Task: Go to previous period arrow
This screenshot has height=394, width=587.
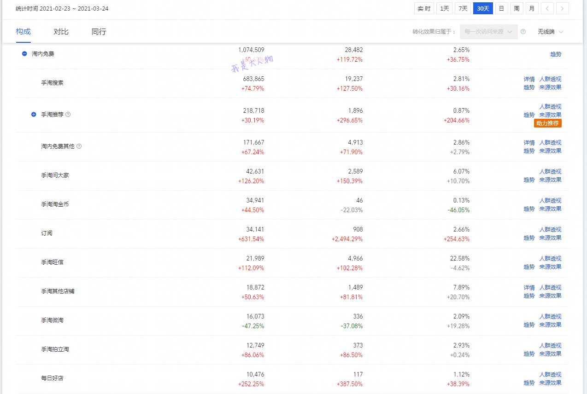Action: (547, 8)
